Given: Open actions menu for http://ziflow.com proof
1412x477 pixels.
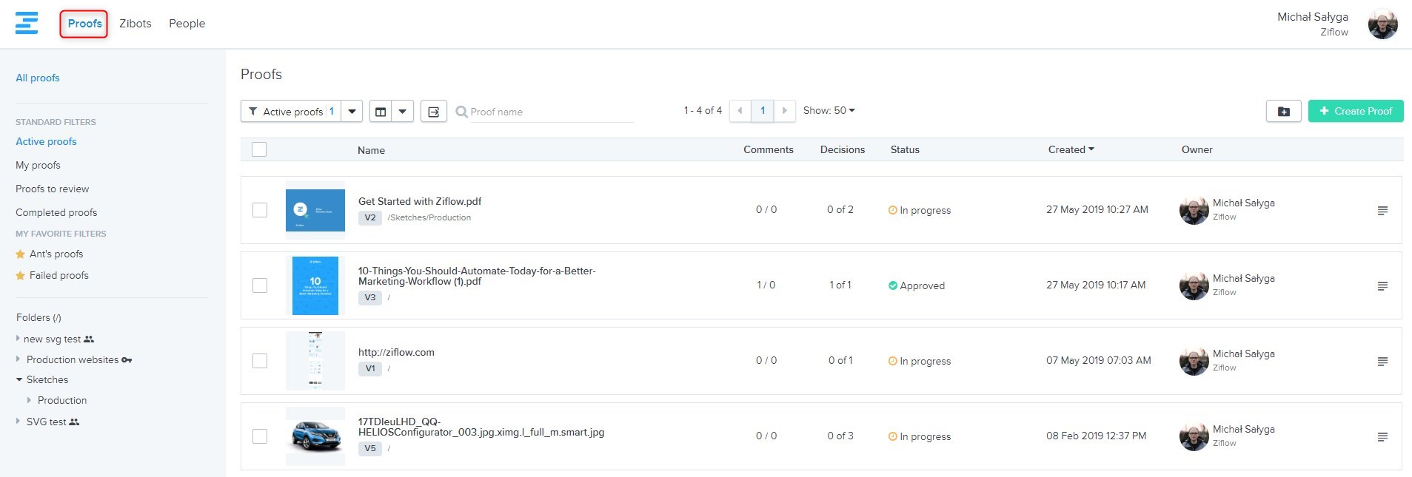Looking at the screenshot, I should tap(1382, 362).
